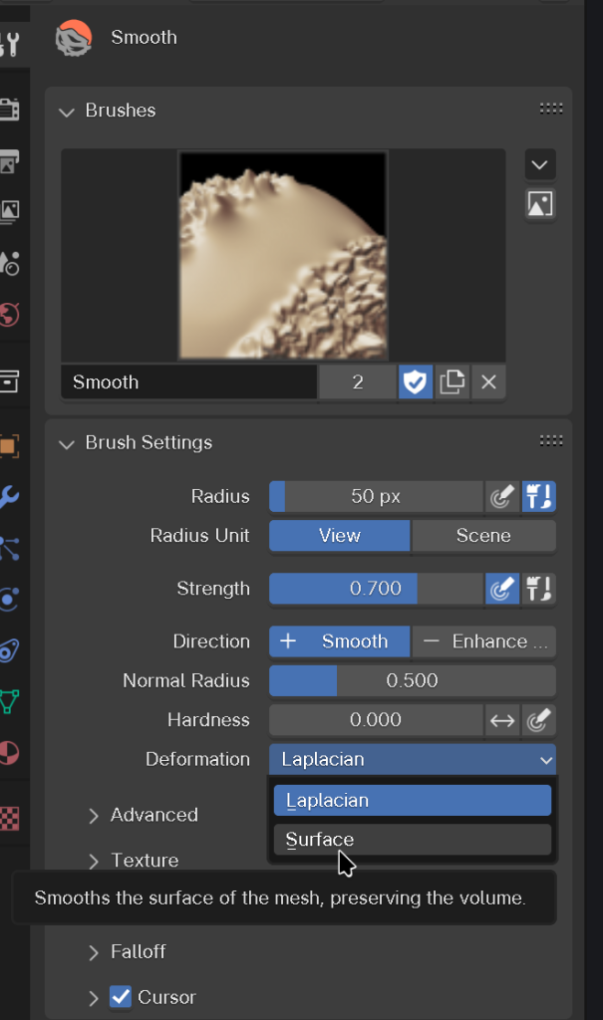603x1020 pixels.
Task: Collapse the Brush Settings panel
Action: coord(67,443)
